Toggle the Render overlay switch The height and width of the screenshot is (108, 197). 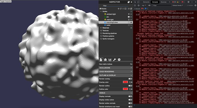(130, 79)
